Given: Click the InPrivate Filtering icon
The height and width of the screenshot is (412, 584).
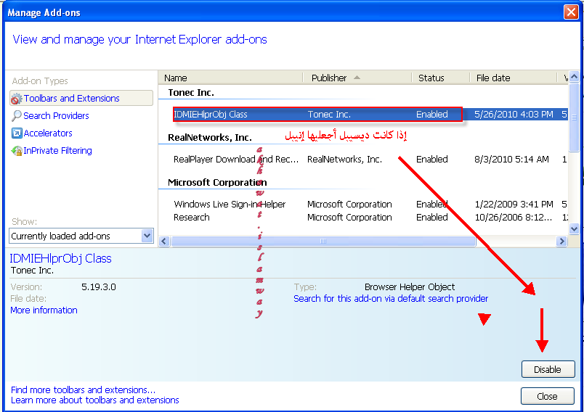Looking at the screenshot, I should [x=17, y=151].
